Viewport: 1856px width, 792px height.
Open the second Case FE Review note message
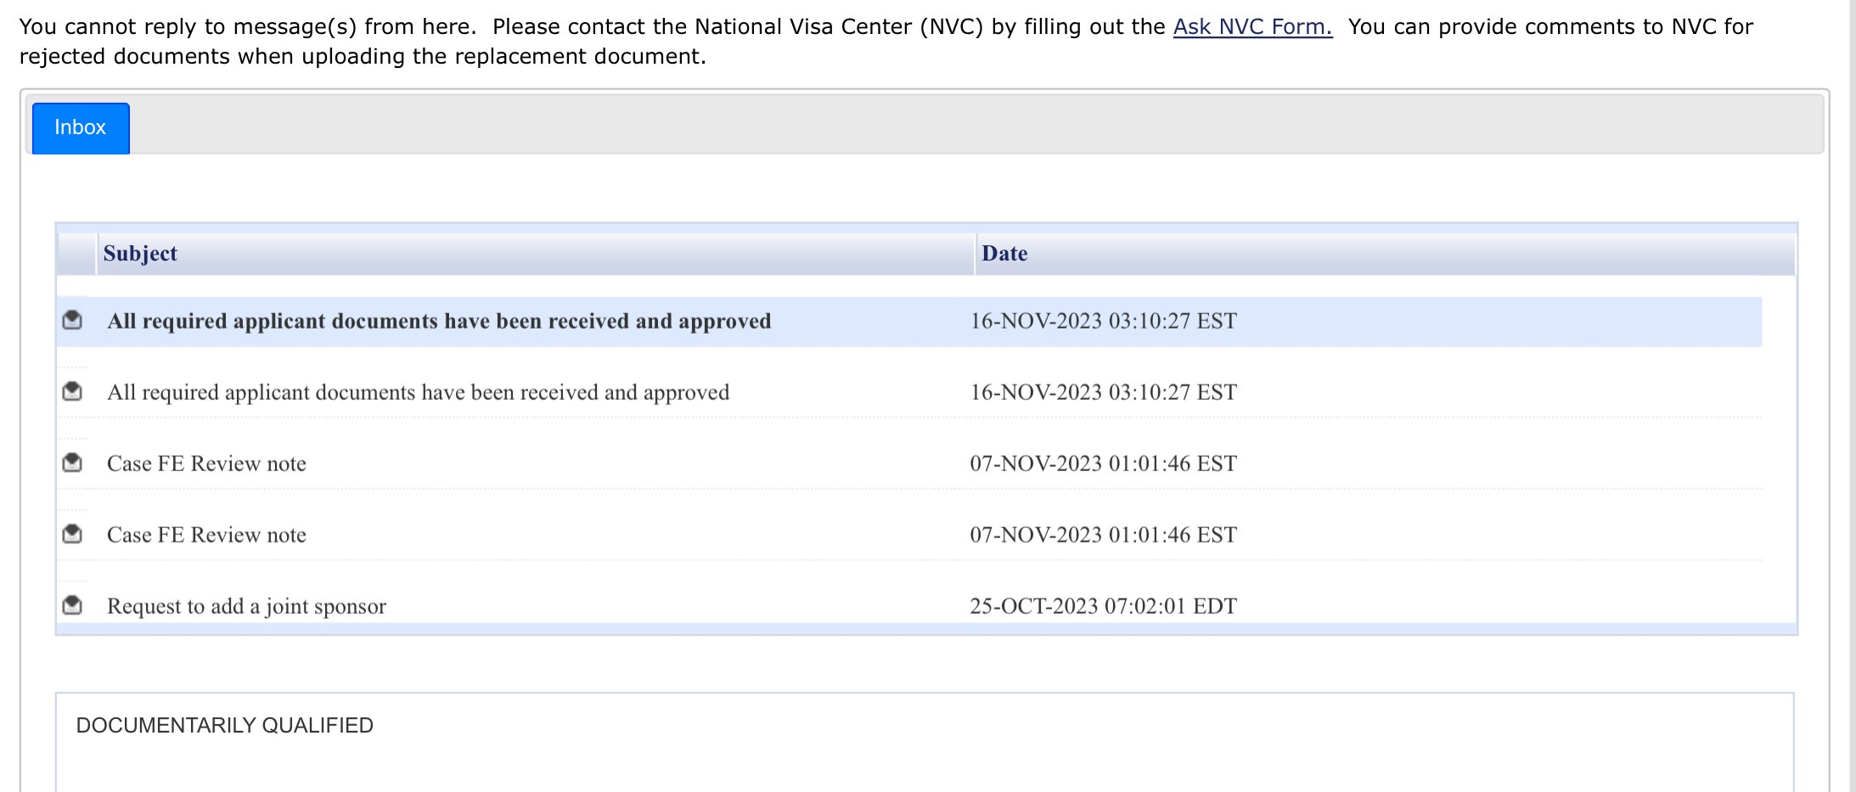point(206,536)
